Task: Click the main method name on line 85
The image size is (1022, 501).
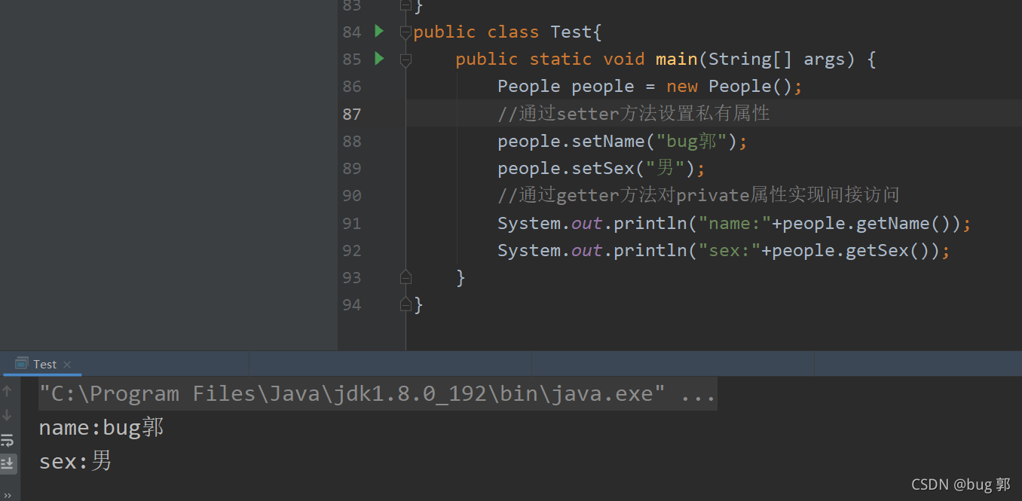Action: pos(676,60)
